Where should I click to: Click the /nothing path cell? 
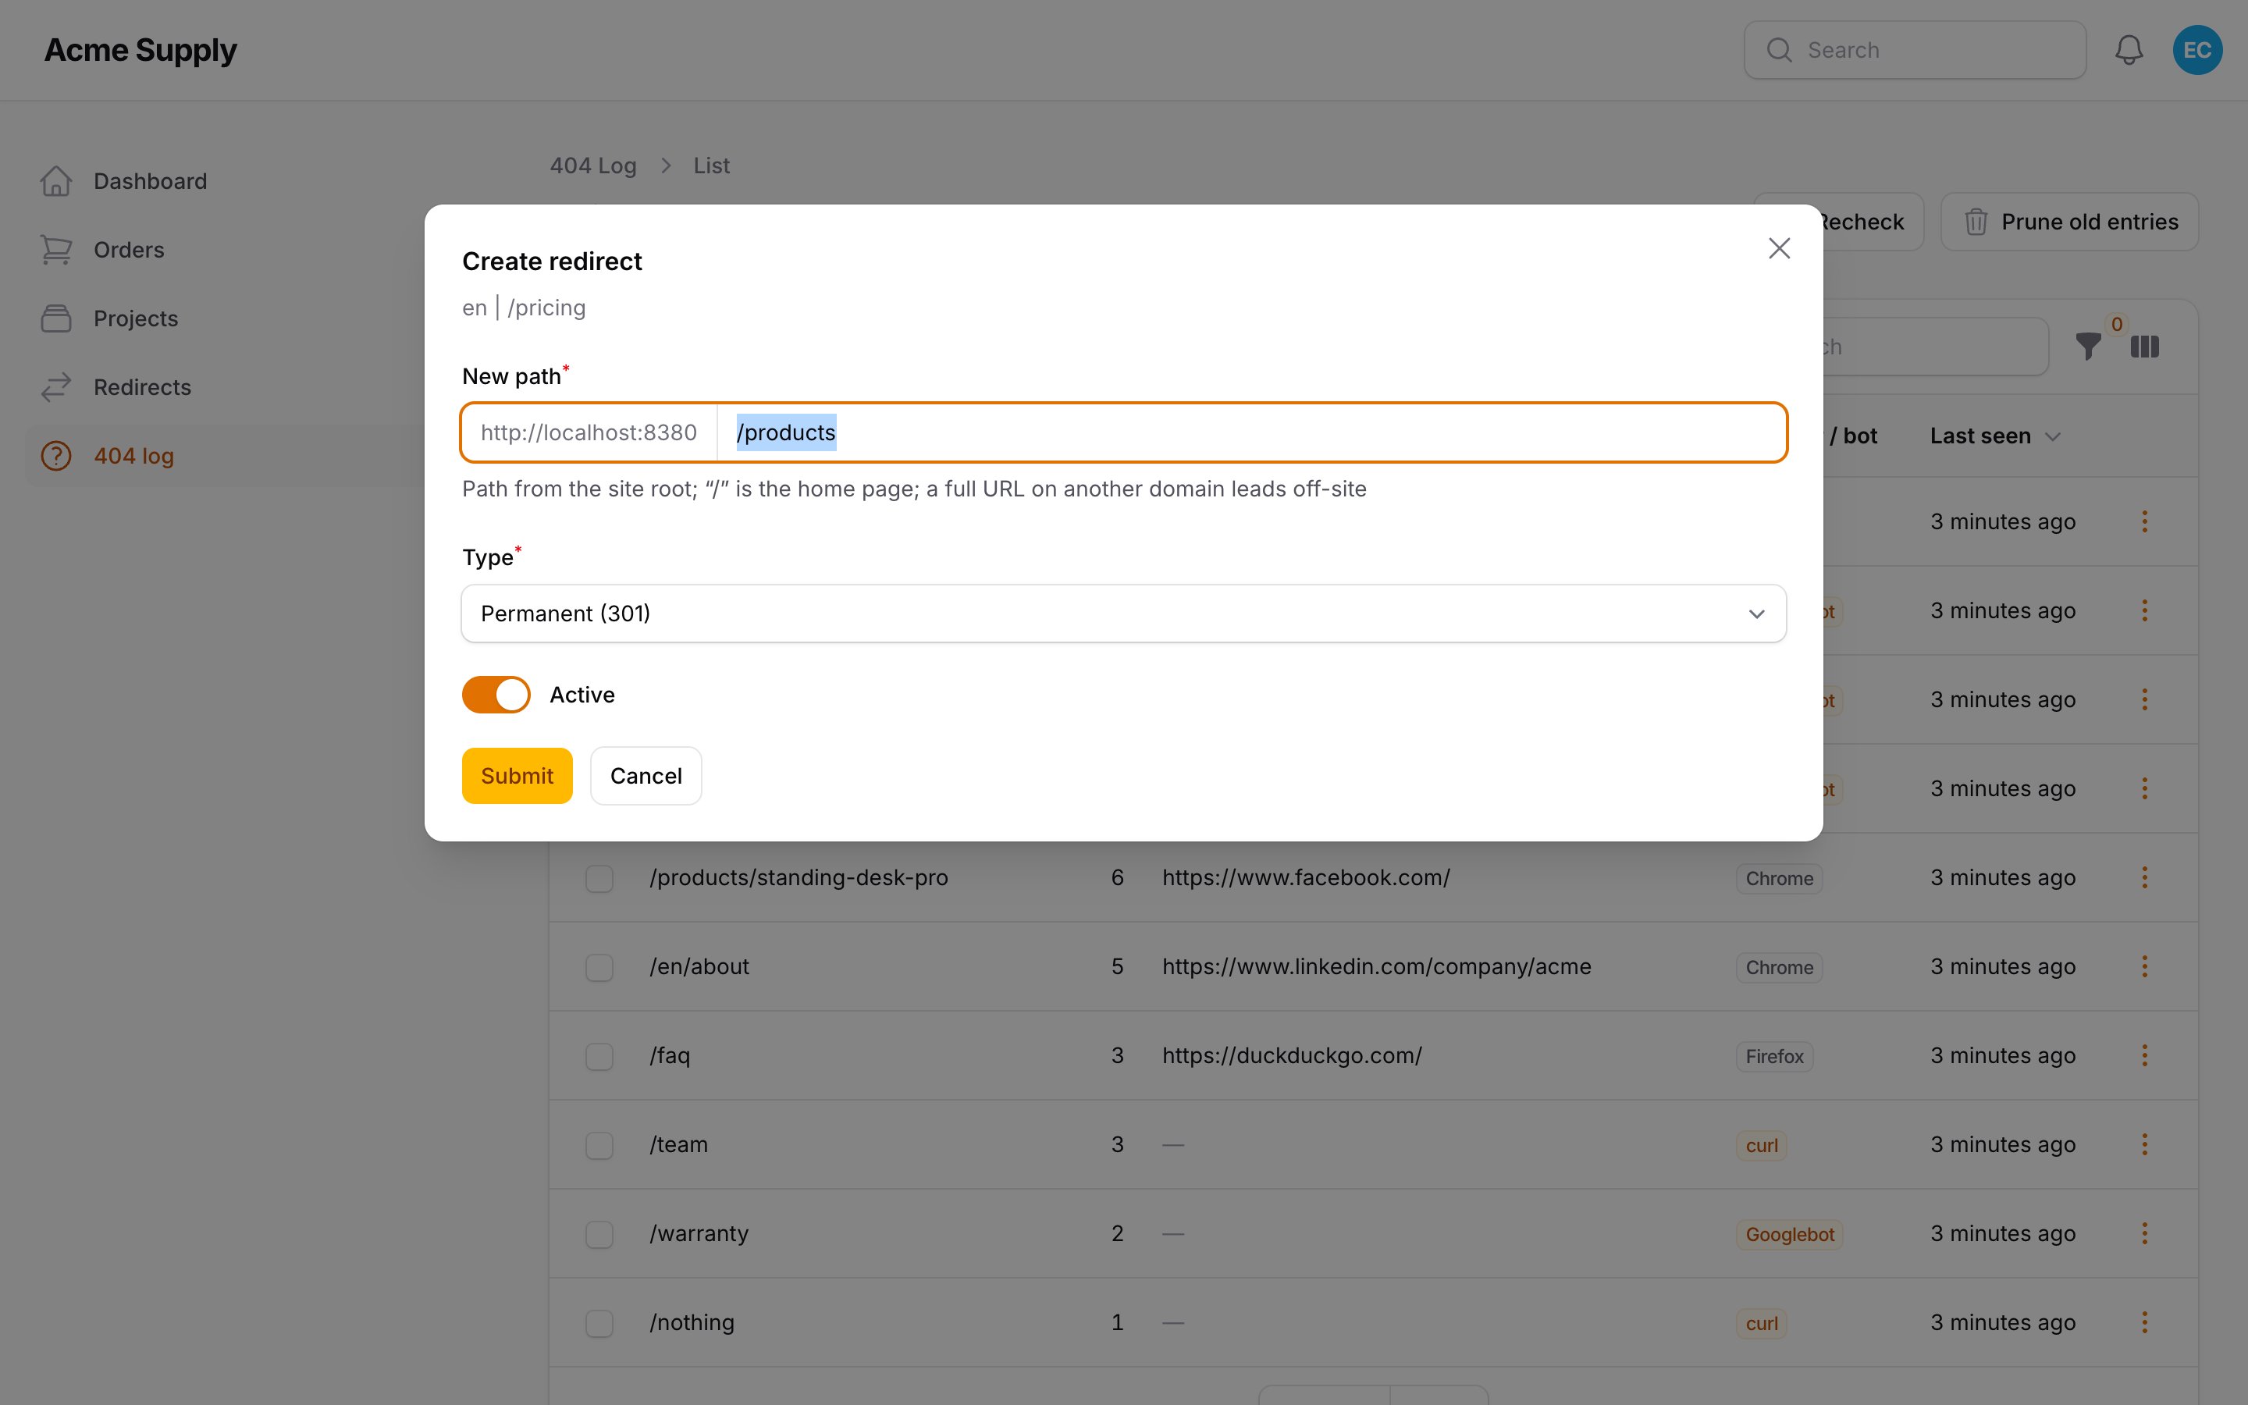[692, 1322]
